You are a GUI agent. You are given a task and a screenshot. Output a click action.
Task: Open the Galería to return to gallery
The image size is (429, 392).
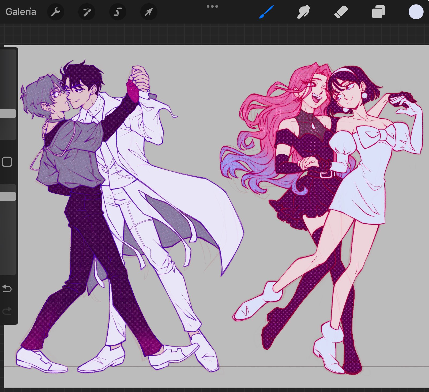21,12
